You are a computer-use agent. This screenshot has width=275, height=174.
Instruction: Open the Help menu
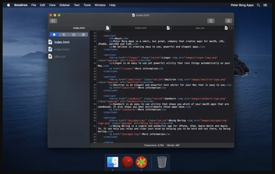click(112, 5)
